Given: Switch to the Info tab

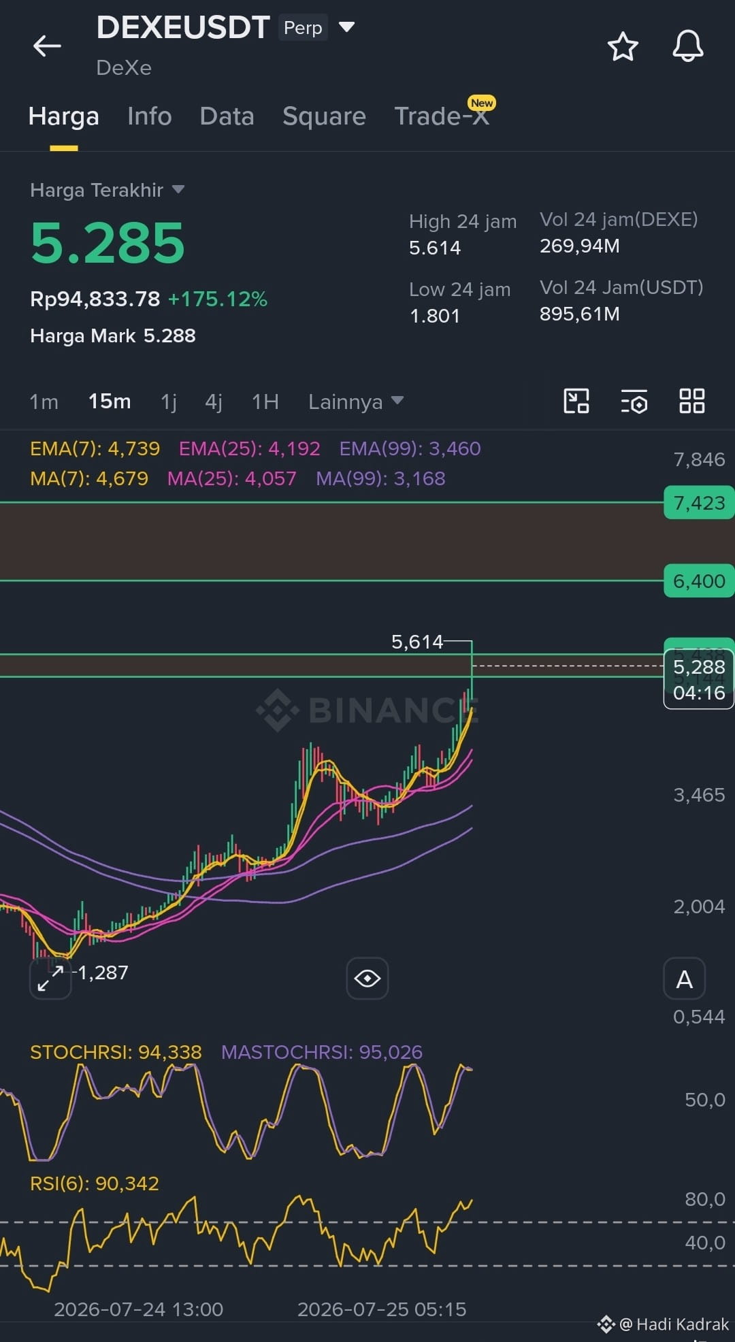Looking at the screenshot, I should [150, 116].
